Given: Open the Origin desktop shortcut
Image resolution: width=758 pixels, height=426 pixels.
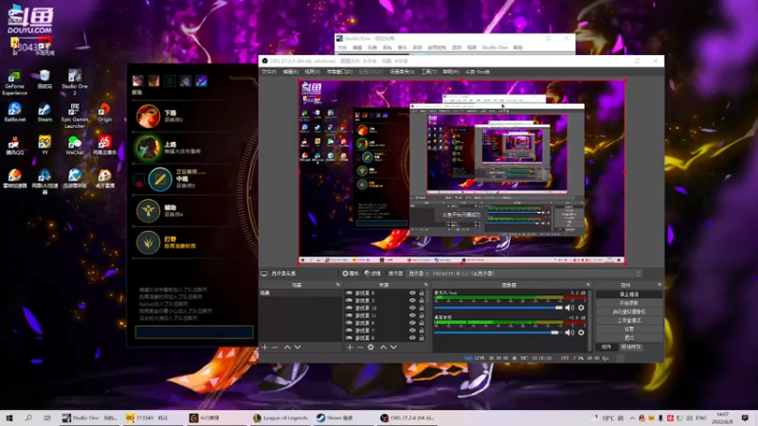Looking at the screenshot, I should (x=104, y=113).
